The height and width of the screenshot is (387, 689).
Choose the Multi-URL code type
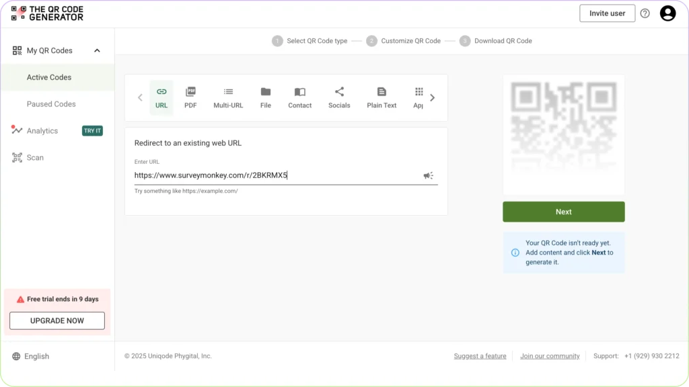pyautogui.click(x=228, y=97)
